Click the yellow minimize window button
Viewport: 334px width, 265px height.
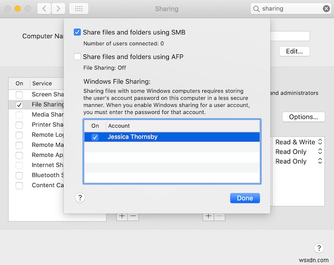pyautogui.click(x=18, y=9)
